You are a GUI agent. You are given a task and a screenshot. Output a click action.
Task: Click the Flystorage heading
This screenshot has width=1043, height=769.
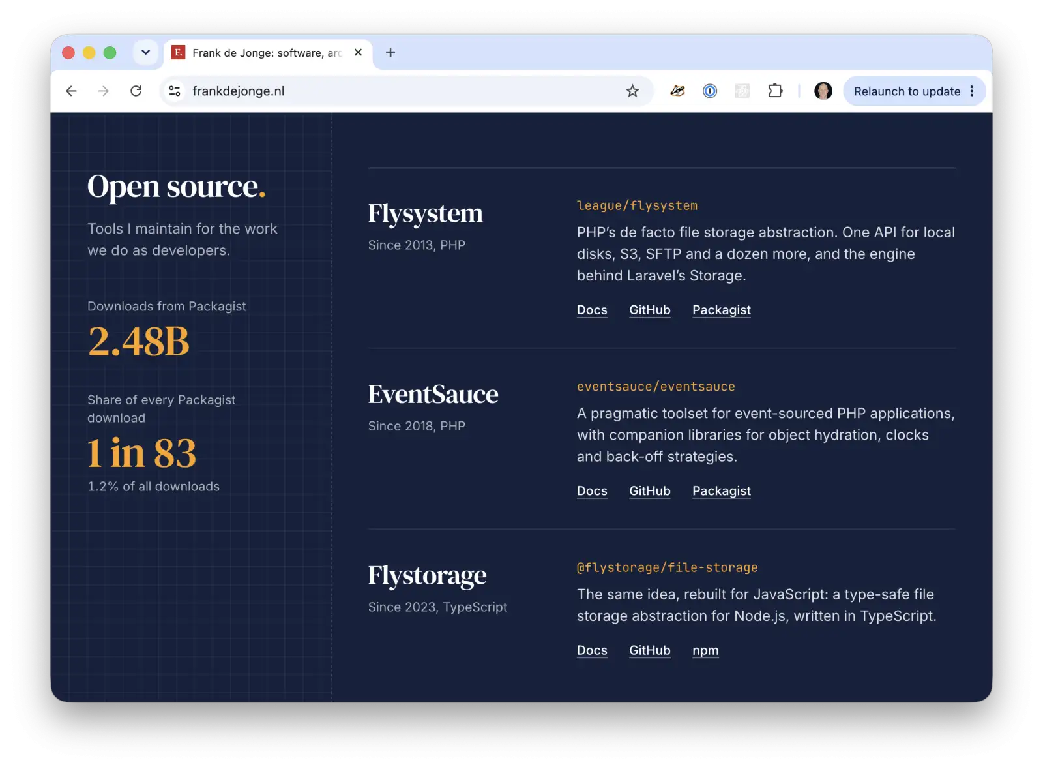tap(427, 576)
